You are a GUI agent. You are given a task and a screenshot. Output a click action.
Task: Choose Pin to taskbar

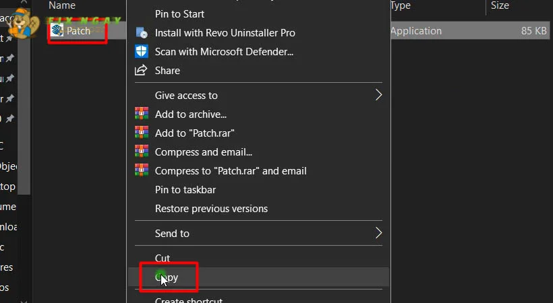pos(185,190)
